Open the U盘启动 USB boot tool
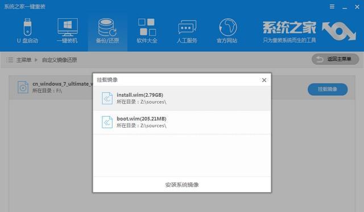Viewport: 364px width, 212px height. tap(27, 31)
